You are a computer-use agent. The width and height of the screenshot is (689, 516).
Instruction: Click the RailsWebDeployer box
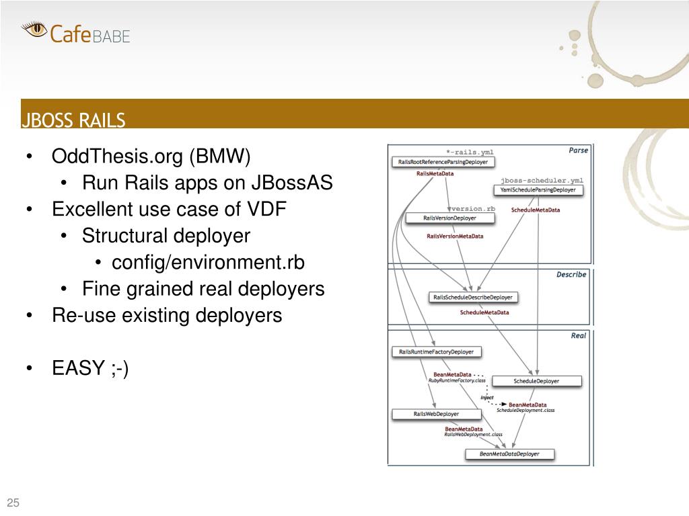[436, 414]
